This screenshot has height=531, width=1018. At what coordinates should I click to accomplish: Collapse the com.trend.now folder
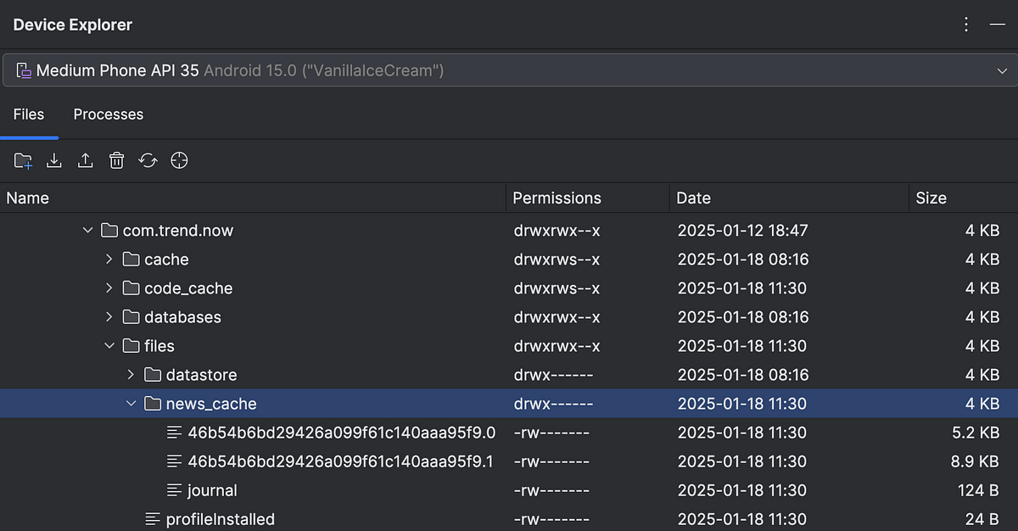(87, 230)
